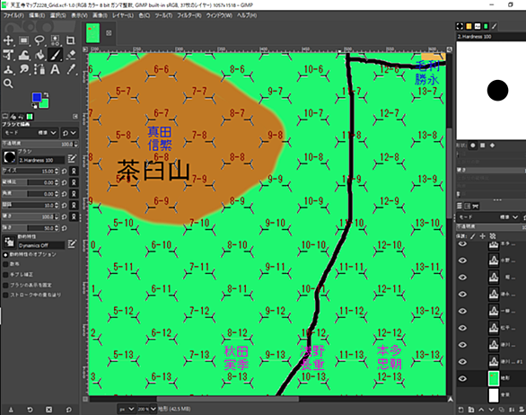Click the edit brush icon beside the brush name
Screen dimensions: 526x415
coord(72,158)
